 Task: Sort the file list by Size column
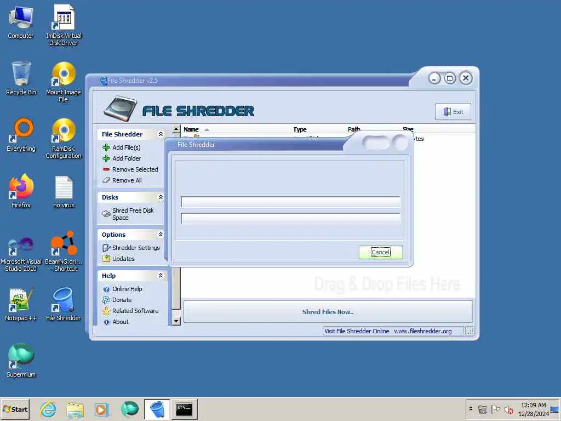point(425,129)
